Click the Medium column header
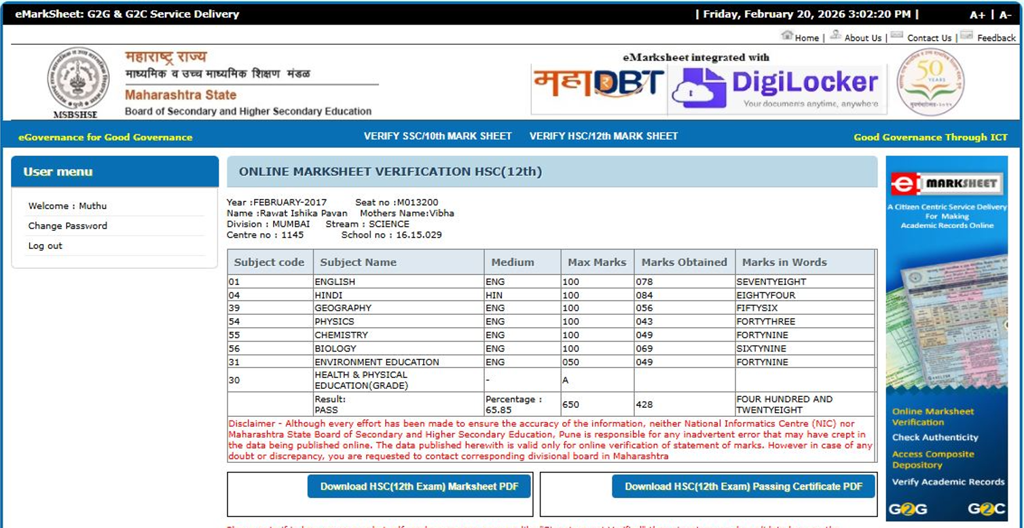Screen dimensions: 1024x528 pyautogui.click(x=522, y=262)
